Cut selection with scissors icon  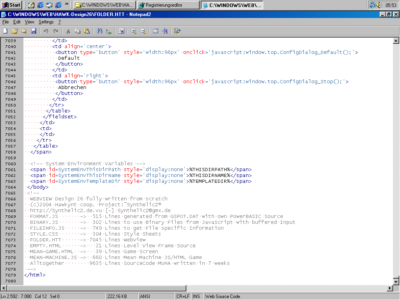tap(68, 31)
